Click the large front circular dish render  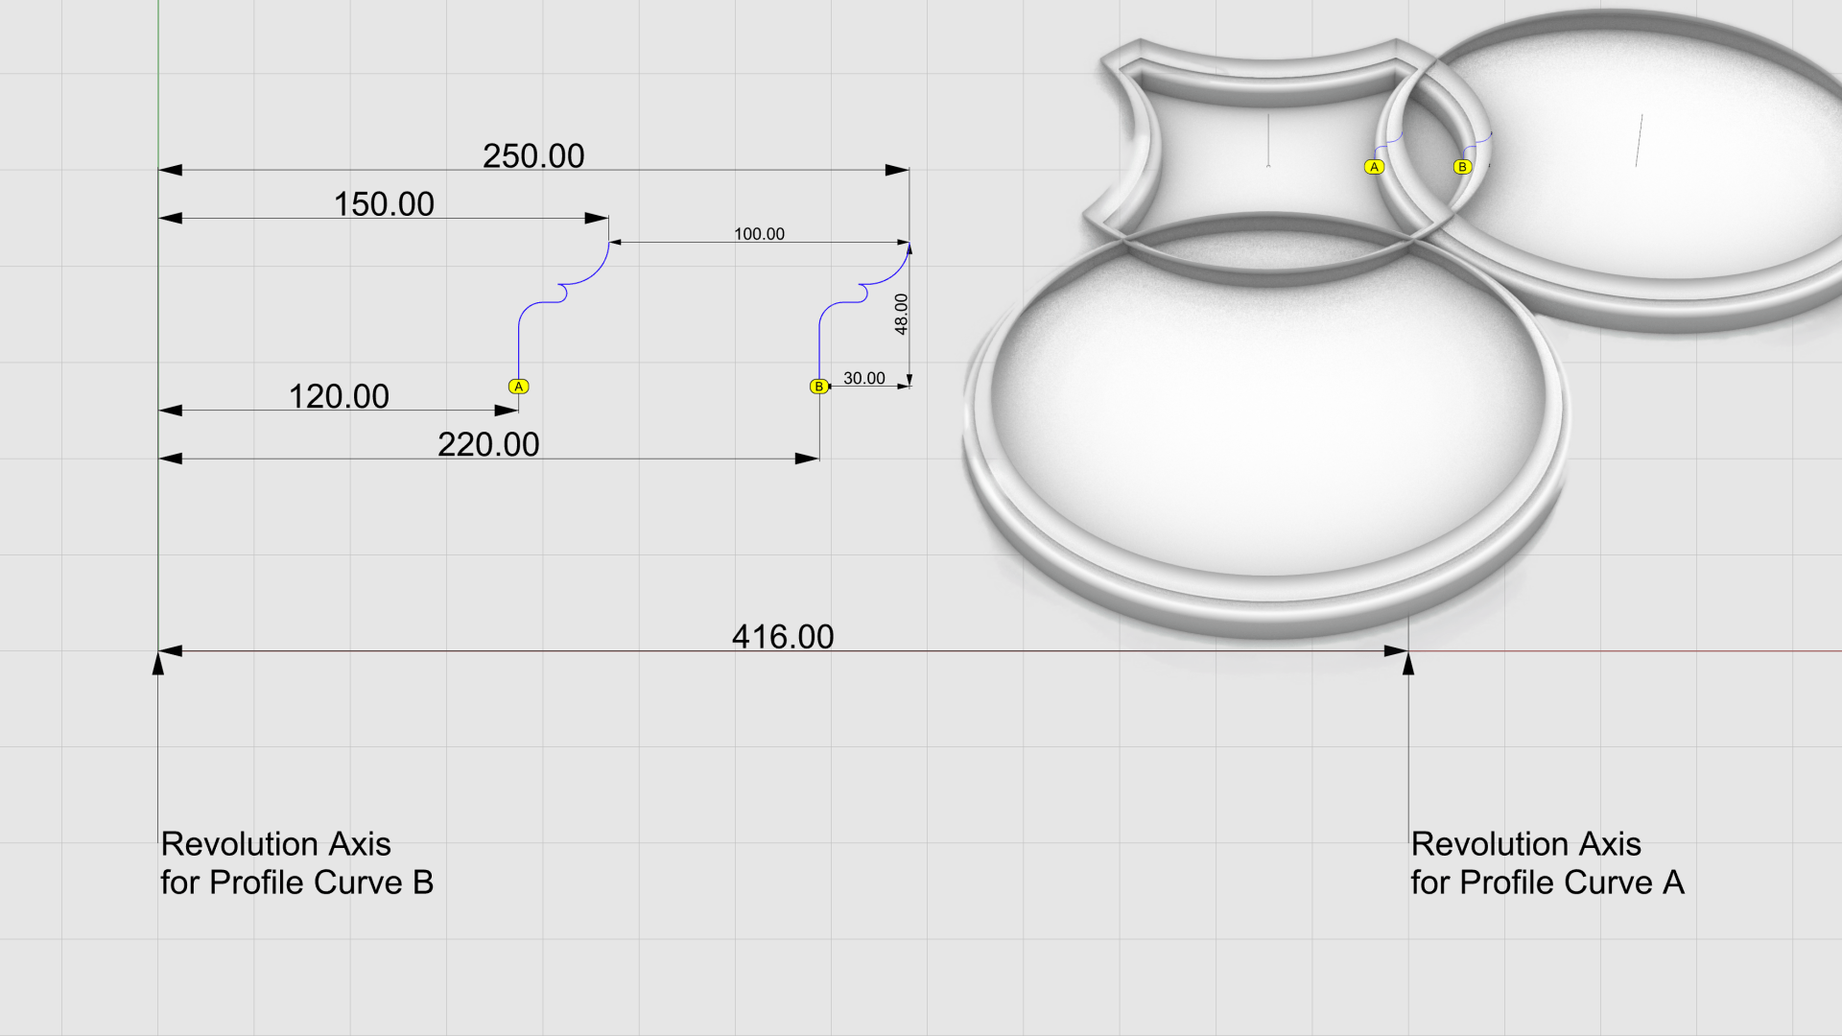(x=1266, y=422)
